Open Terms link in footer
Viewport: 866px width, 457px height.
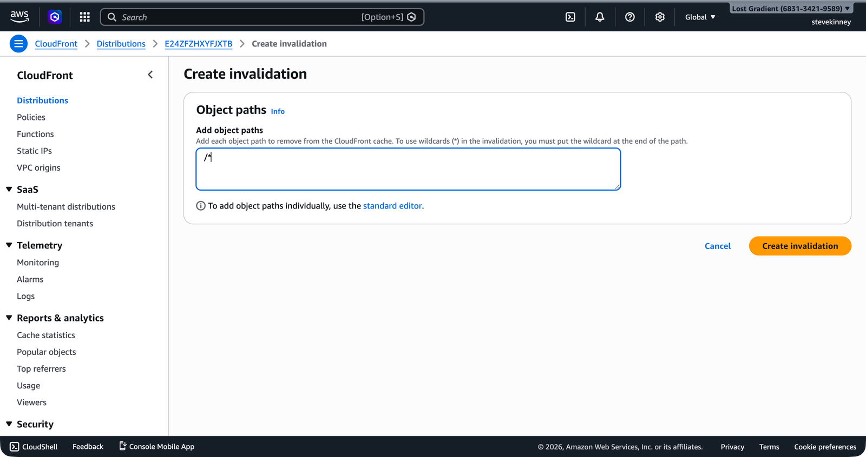(769, 447)
